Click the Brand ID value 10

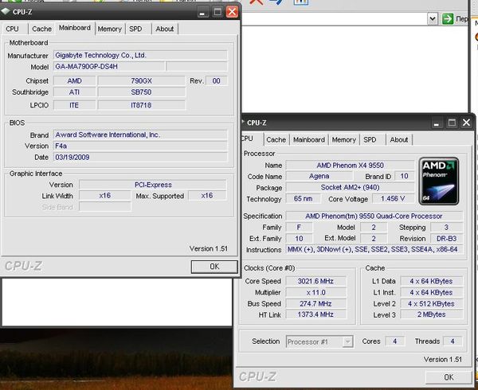pos(404,176)
